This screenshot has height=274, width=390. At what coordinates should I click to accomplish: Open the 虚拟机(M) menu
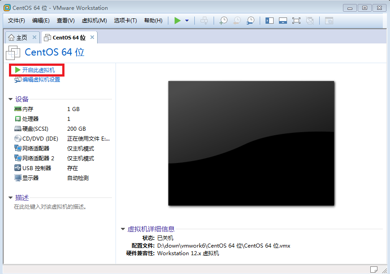94,21
